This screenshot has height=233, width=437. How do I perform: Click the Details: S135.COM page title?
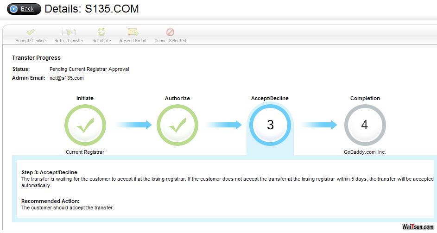91,9
